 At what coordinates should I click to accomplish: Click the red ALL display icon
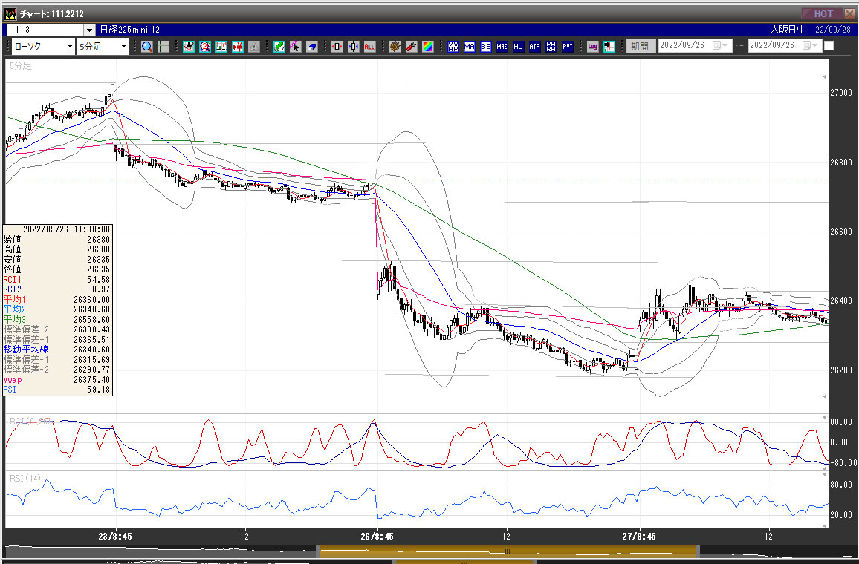coord(369,47)
